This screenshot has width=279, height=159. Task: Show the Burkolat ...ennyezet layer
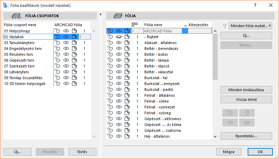tap(119, 84)
